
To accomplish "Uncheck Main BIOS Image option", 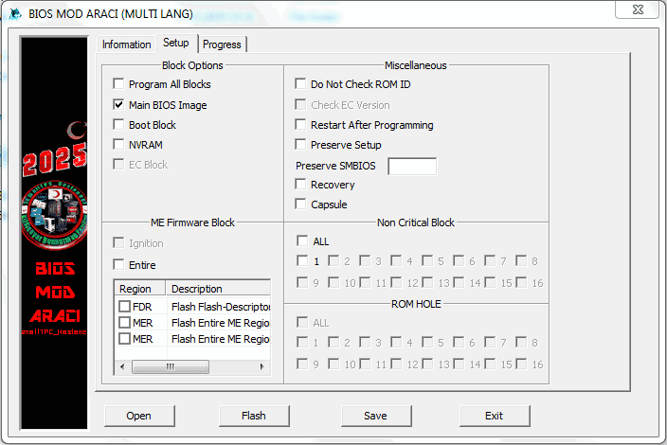I will [118, 105].
